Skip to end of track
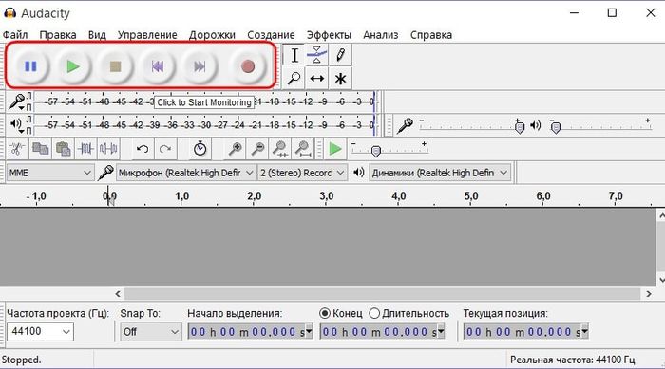665x369 pixels. pos(199,66)
